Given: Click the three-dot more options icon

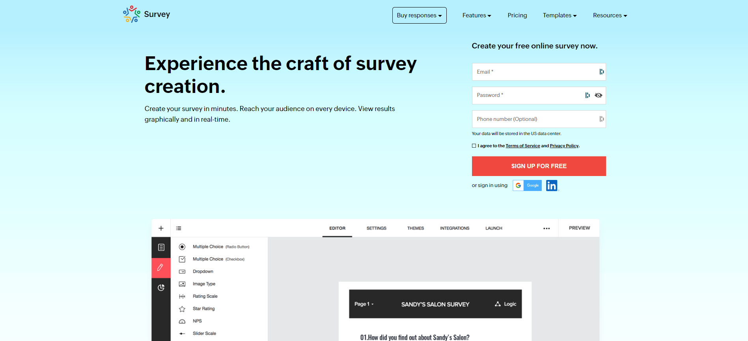Looking at the screenshot, I should tap(547, 228).
